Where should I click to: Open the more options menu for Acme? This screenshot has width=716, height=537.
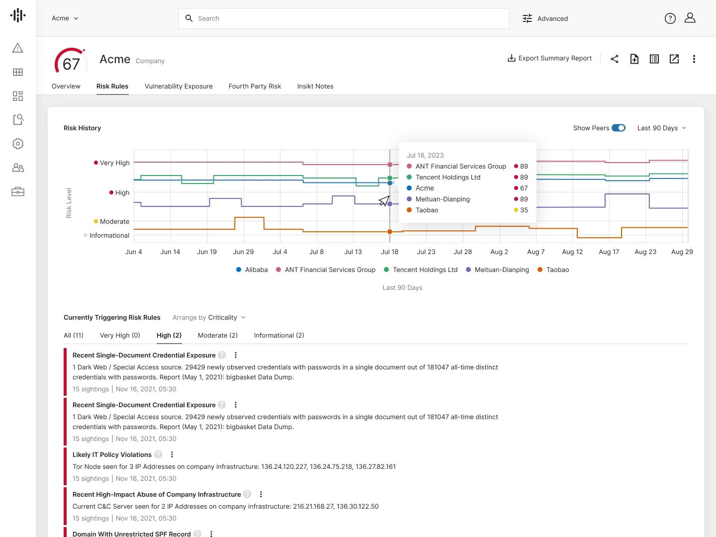point(694,59)
